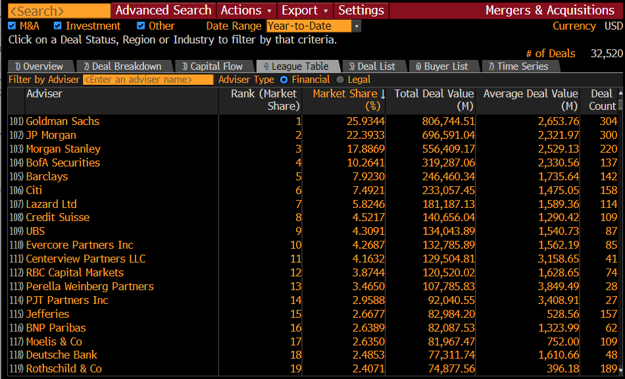Open the JP Morgan adviser row
Image resolution: width=625 pixels, height=379 pixels.
313,135
